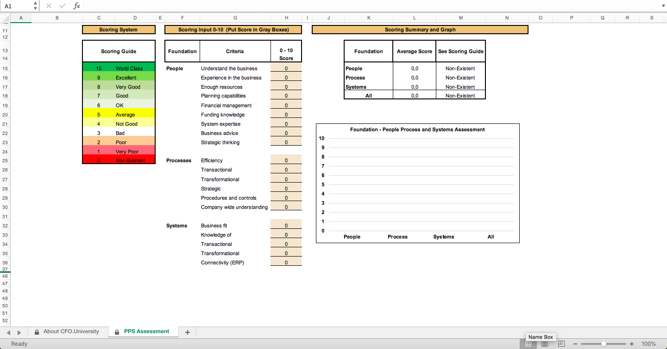667x349 pixels.
Task: Switch to Page Layout view in status bar
Action: coord(545,344)
